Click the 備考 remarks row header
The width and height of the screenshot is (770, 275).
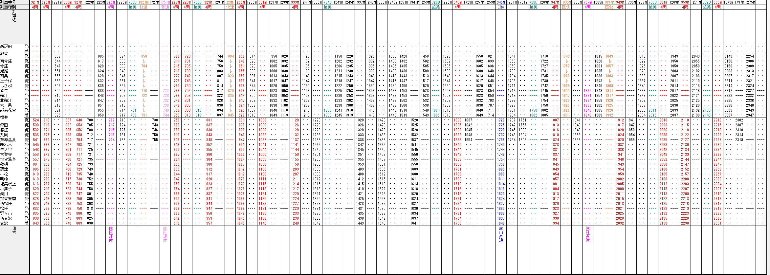click(14, 230)
